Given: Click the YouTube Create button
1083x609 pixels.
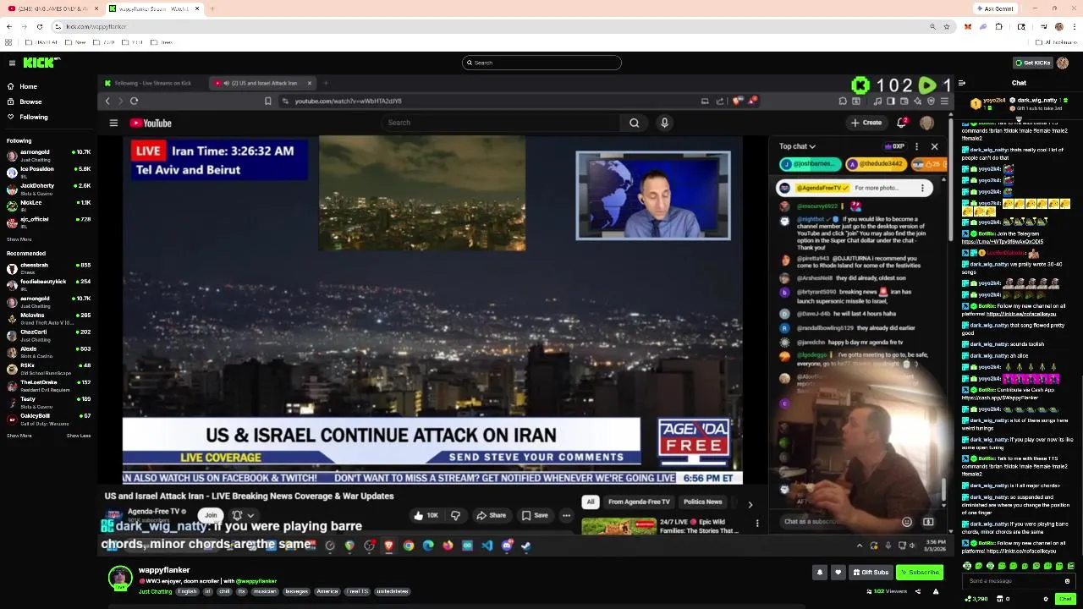Looking at the screenshot, I should pos(866,123).
